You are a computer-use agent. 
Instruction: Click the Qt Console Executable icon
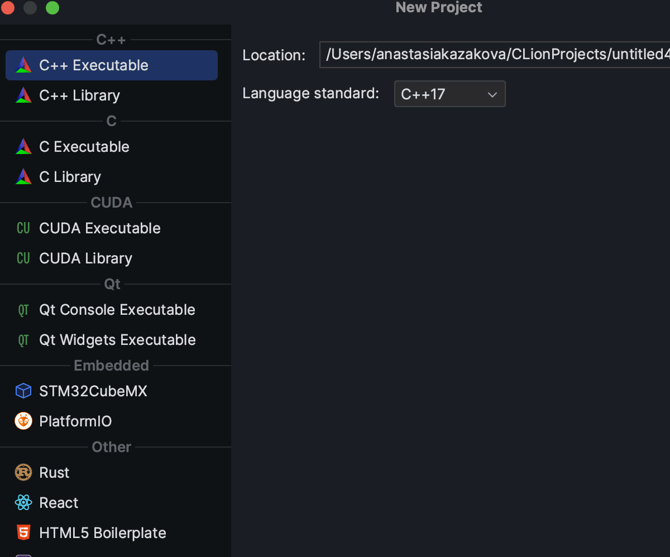(x=23, y=309)
